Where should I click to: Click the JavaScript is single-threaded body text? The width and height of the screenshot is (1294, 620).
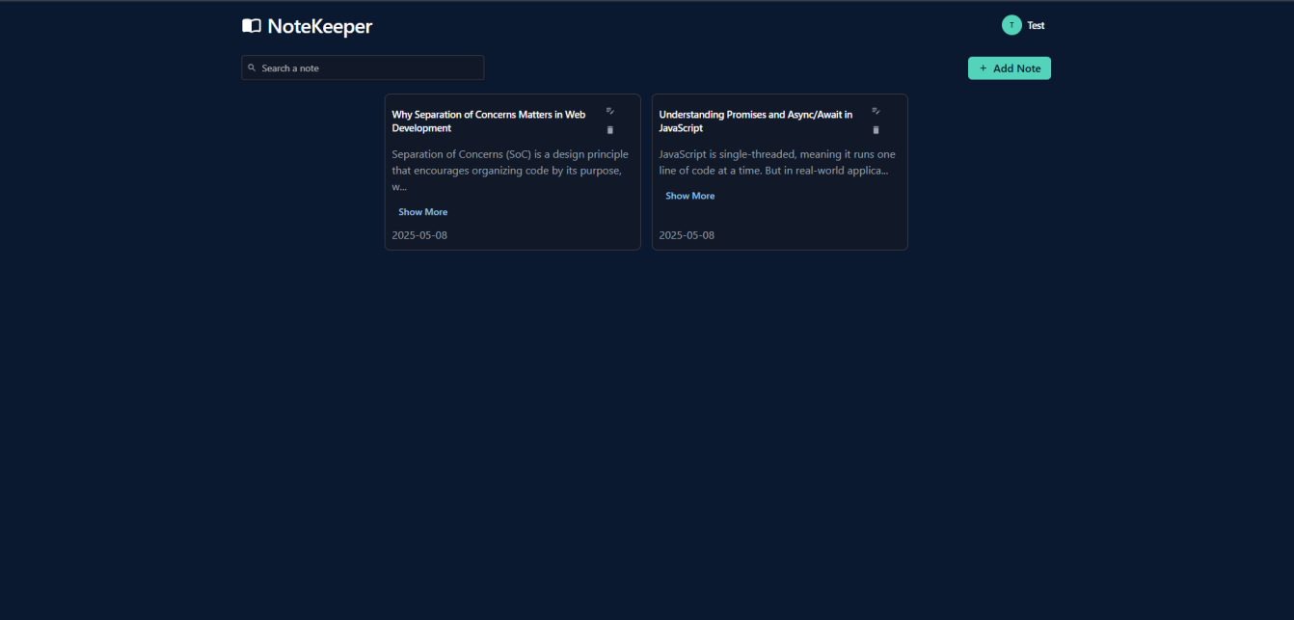tap(777, 162)
